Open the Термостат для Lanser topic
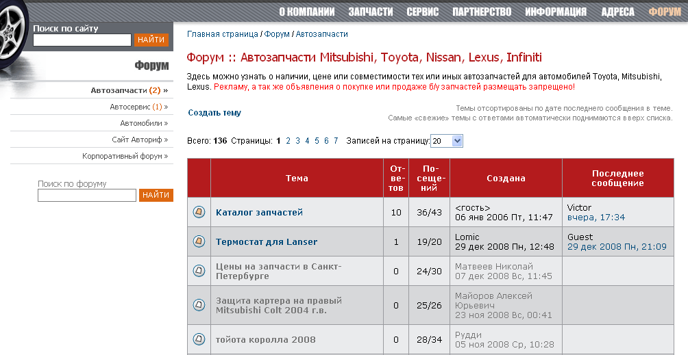The image size is (688, 355). (267, 241)
